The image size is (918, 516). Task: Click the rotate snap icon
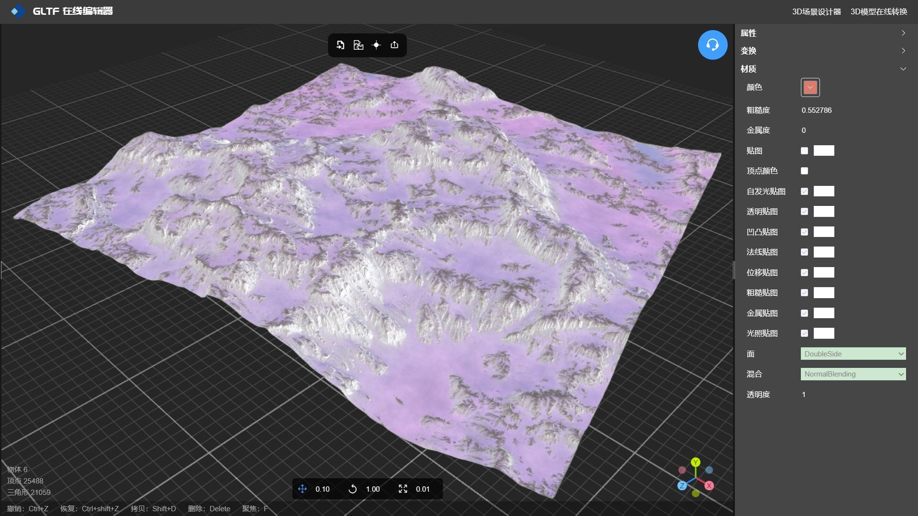coord(352,489)
